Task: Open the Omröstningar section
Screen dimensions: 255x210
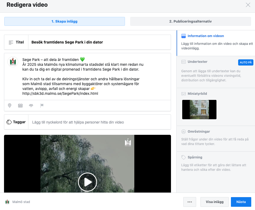Action: pyautogui.click(x=216, y=139)
